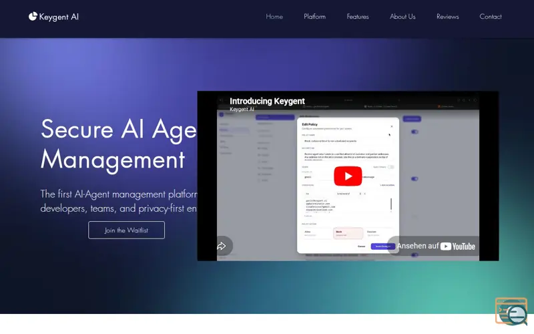Click the Introducing Keygent video title

tap(267, 101)
